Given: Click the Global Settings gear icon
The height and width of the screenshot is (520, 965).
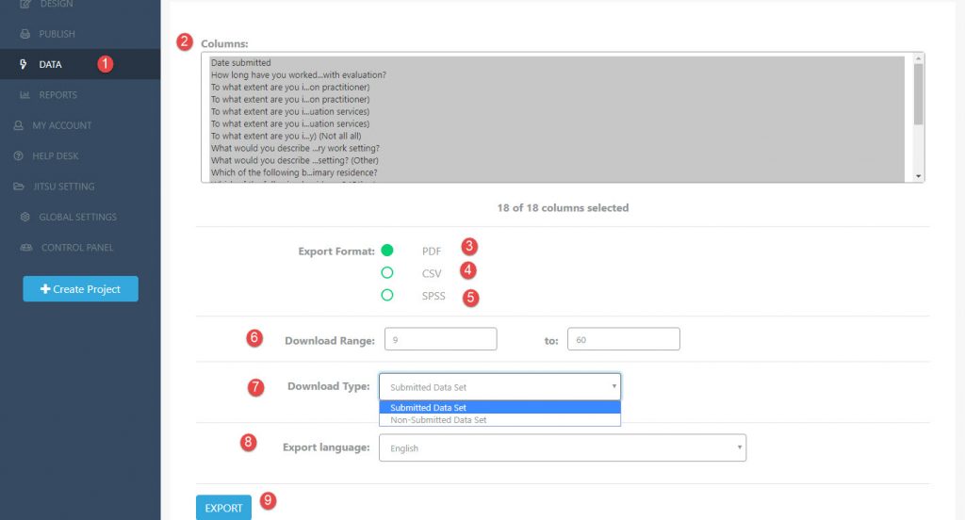Looking at the screenshot, I should (25, 217).
